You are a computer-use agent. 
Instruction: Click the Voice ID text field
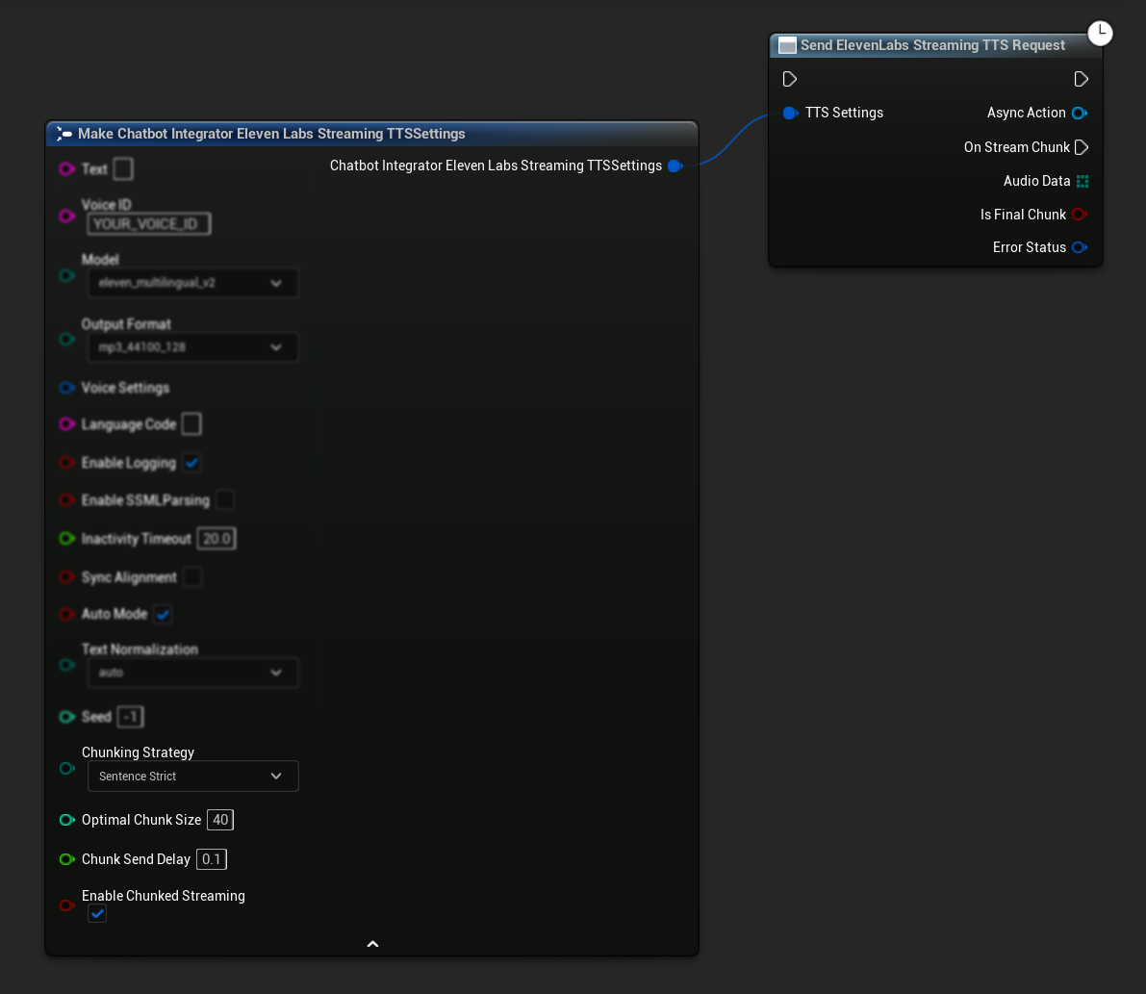coord(148,223)
